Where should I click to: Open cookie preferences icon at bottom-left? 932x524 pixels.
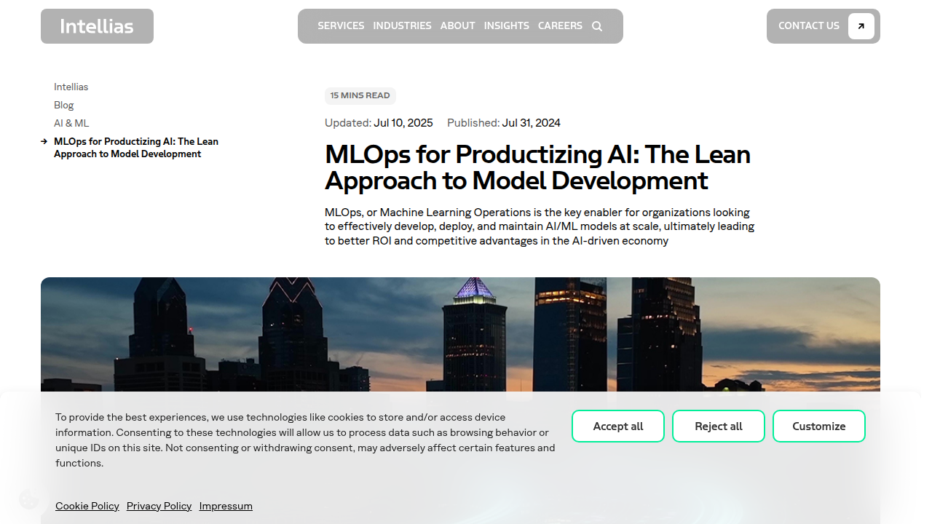coord(28,499)
